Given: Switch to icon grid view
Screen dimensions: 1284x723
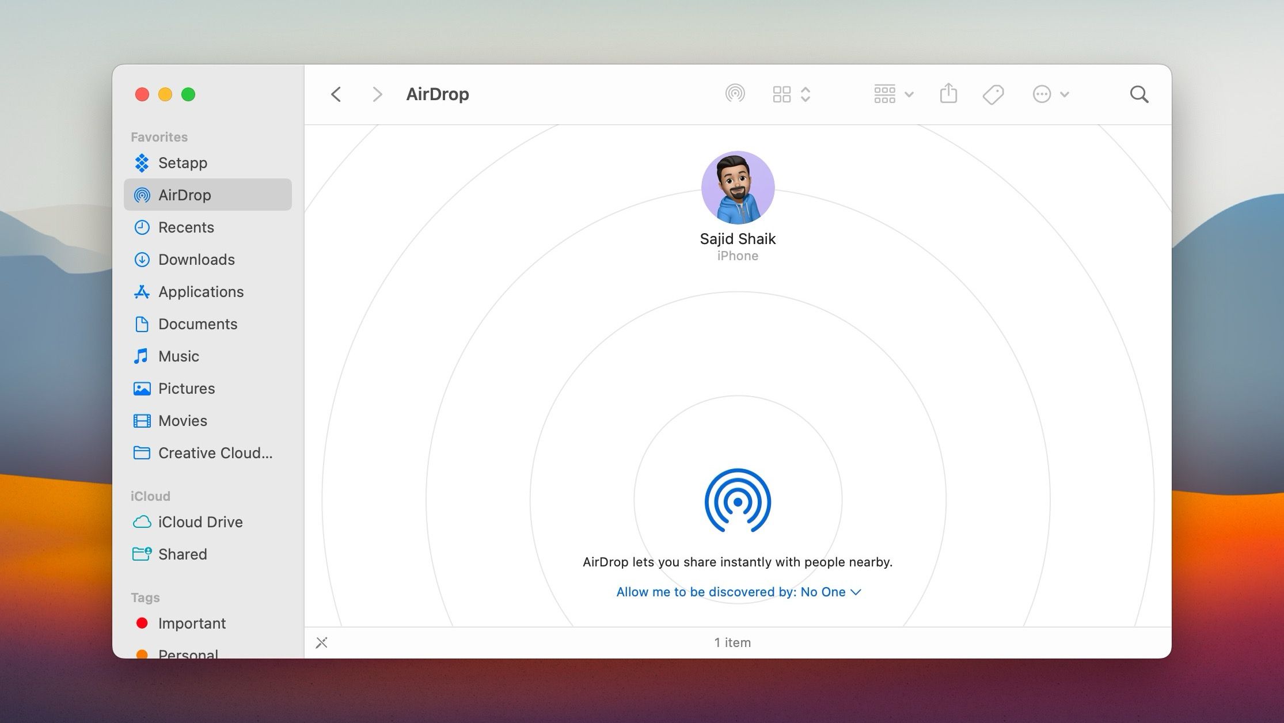Looking at the screenshot, I should point(781,93).
